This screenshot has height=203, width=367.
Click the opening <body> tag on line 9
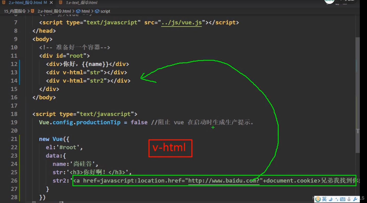pyautogui.click(x=42, y=39)
